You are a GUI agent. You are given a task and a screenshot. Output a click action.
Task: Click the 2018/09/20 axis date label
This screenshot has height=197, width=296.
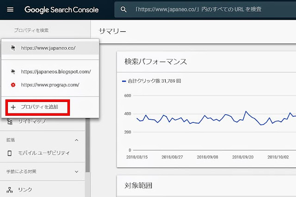243,157
